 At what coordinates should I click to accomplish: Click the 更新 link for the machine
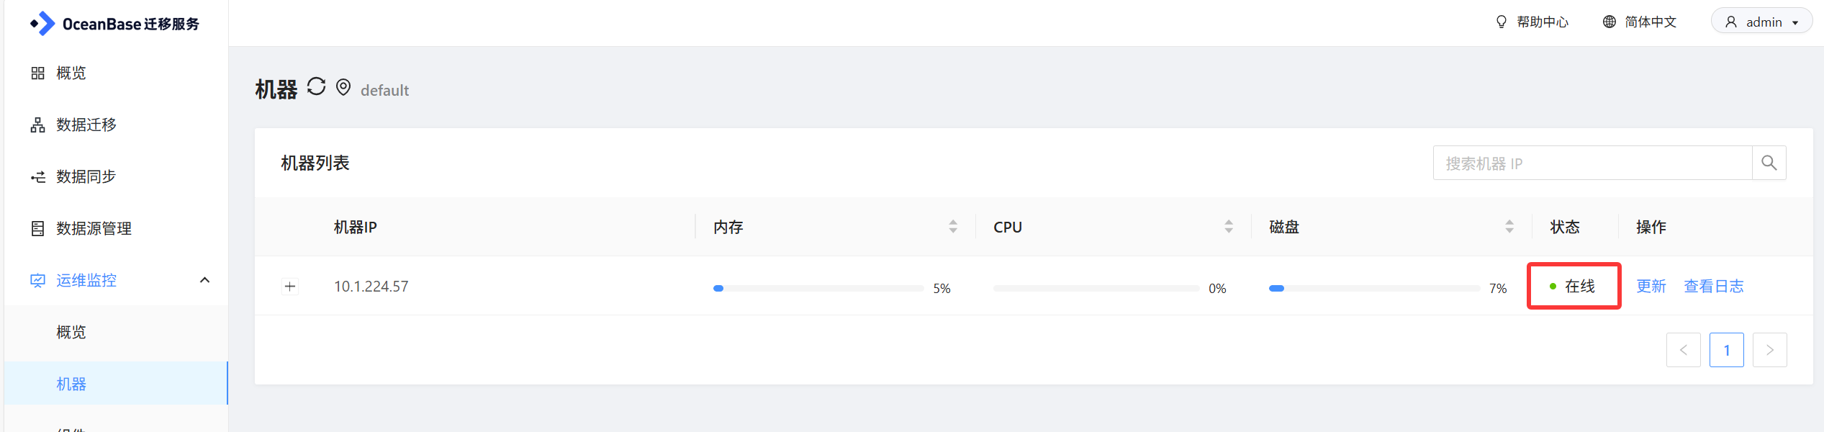pyautogui.click(x=1651, y=287)
